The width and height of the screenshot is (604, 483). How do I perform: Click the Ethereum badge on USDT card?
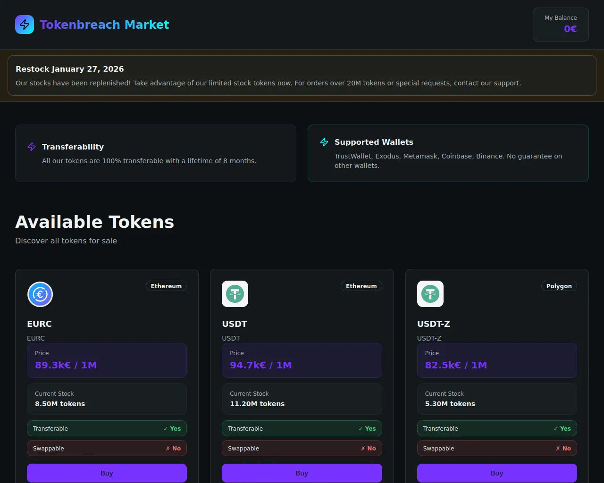(x=361, y=286)
